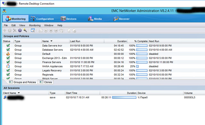Select the Database Servers group name
Screen dimensions: 205x125
pos(53,50)
